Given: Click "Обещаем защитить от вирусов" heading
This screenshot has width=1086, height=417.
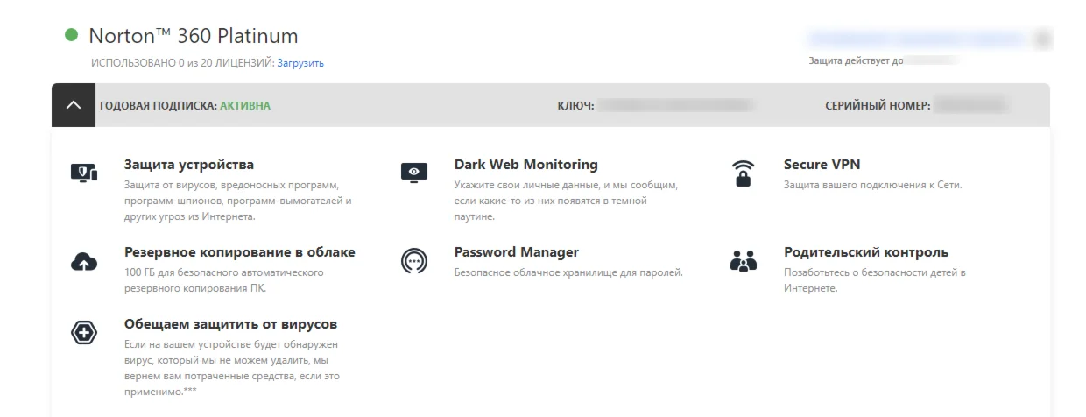Looking at the screenshot, I should pyautogui.click(x=230, y=324).
